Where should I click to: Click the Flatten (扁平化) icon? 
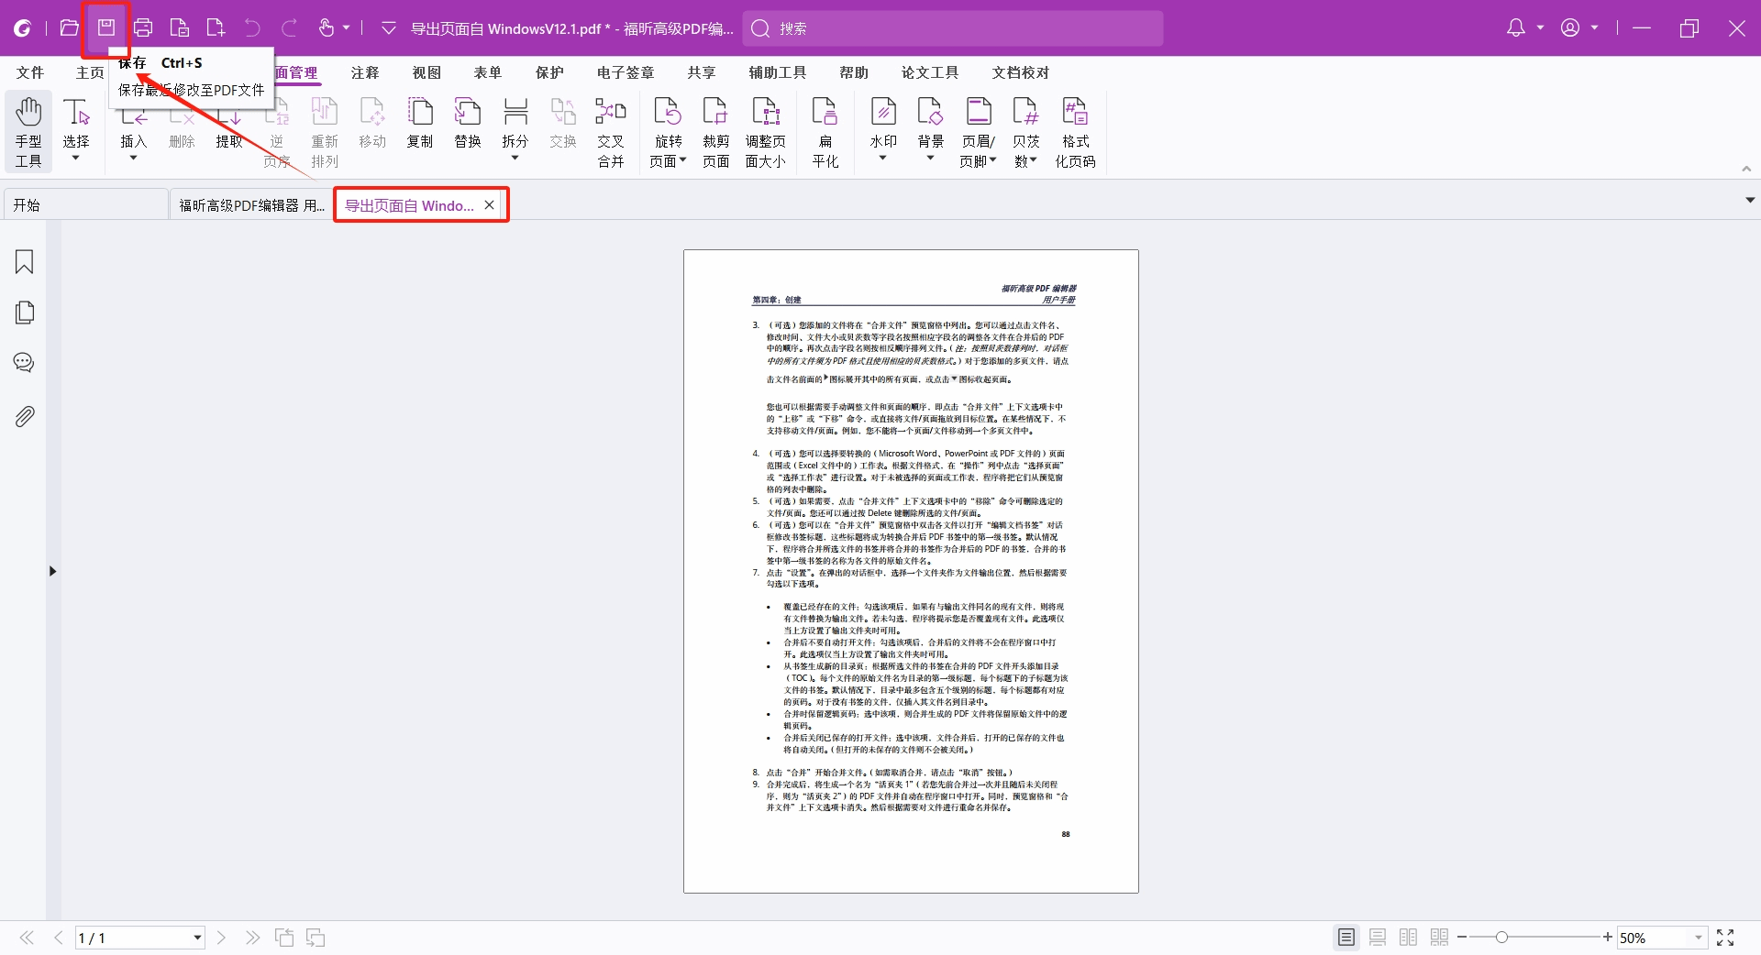pyautogui.click(x=825, y=133)
